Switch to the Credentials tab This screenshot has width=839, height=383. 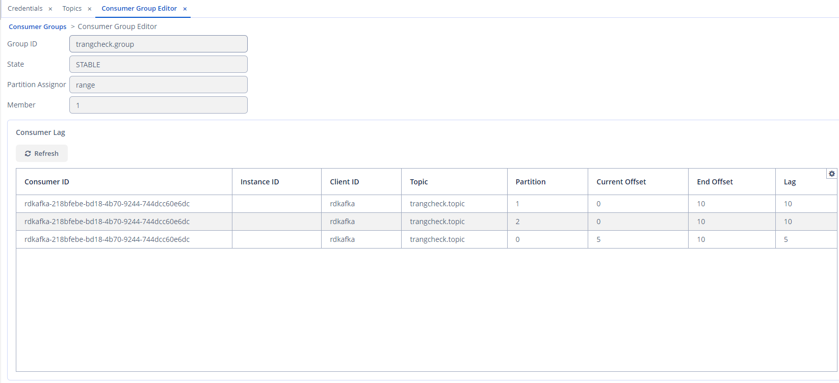pyautogui.click(x=25, y=9)
